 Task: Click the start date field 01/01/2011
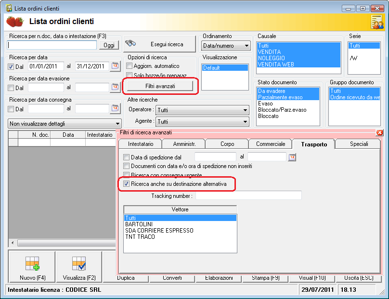tap(46, 66)
